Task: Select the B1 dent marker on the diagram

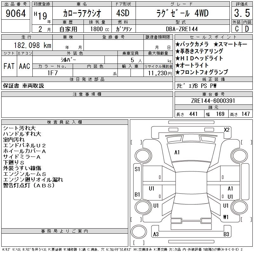Action: tap(137, 194)
